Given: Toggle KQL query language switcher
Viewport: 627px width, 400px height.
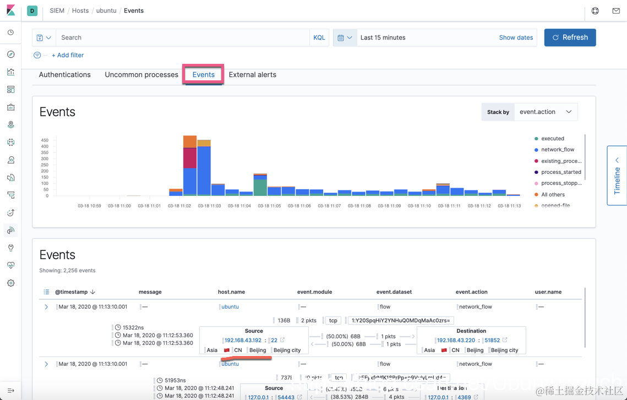Looking at the screenshot, I should [319, 37].
